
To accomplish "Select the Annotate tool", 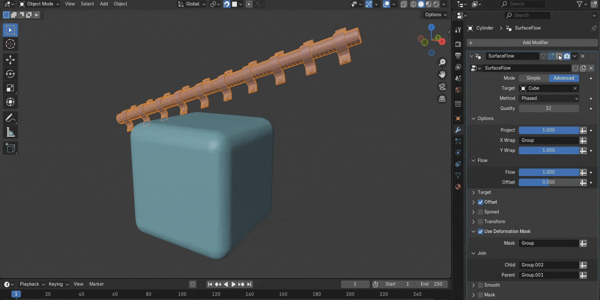I will (10, 118).
